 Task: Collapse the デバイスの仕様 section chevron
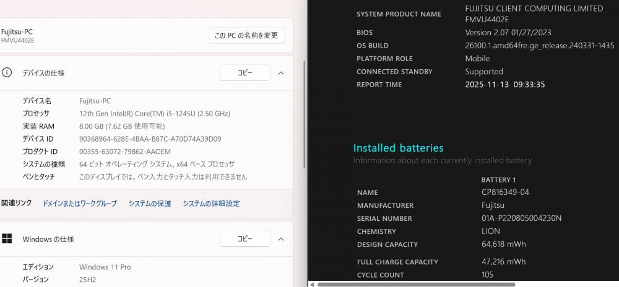click(x=281, y=73)
